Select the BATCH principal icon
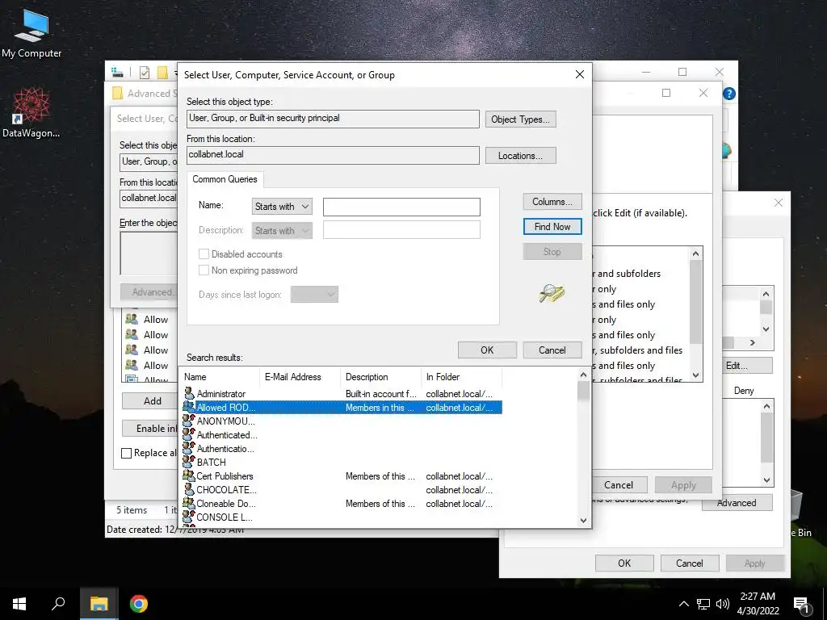 click(x=189, y=462)
